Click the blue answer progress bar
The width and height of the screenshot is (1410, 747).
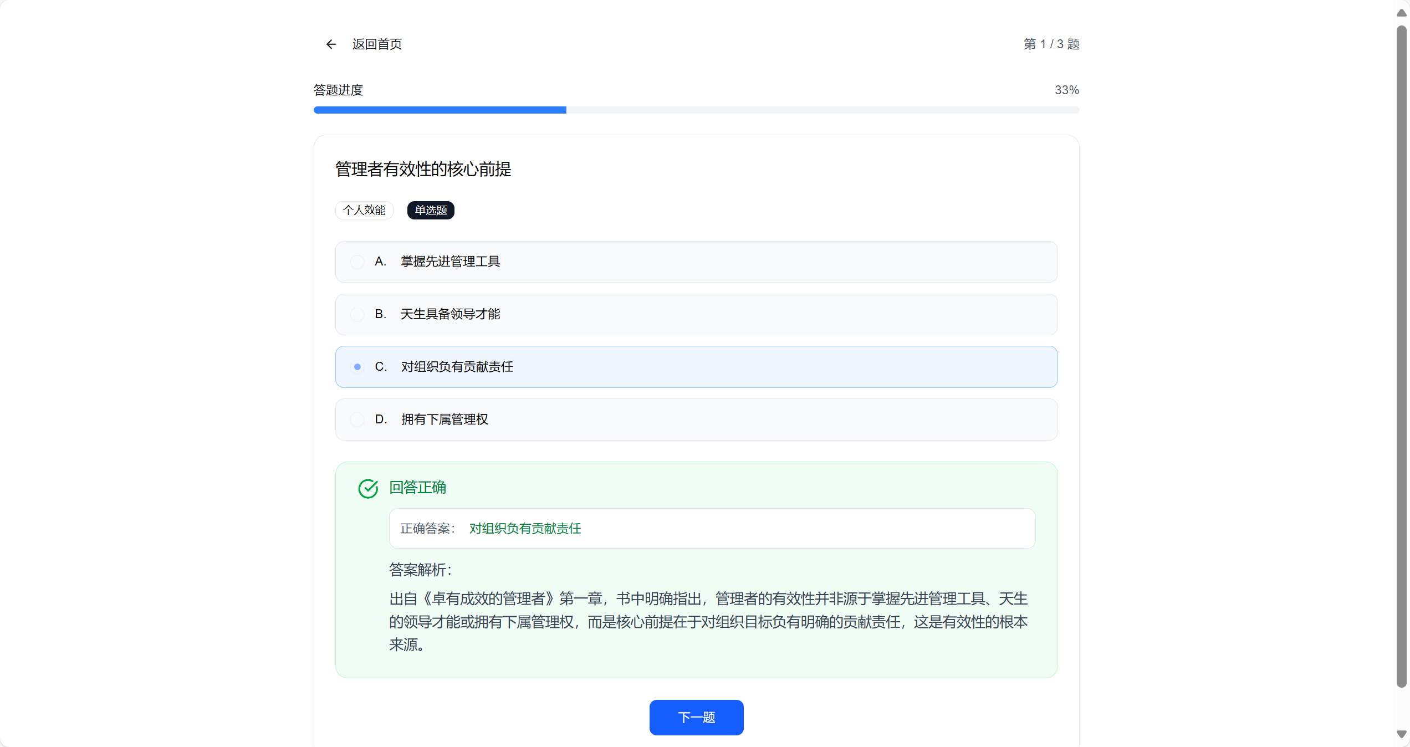click(x=440, y=110)
